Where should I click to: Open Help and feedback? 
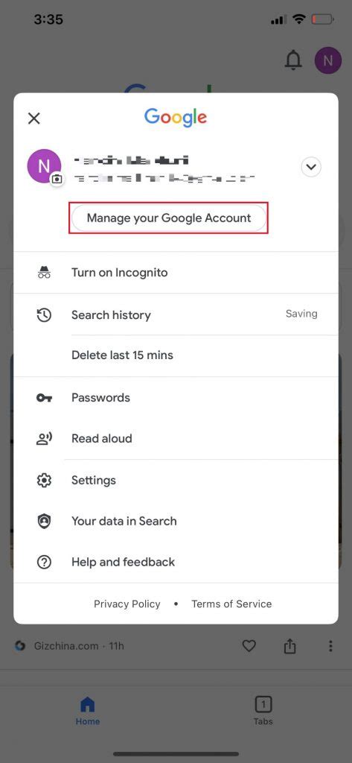(x=176, y=562)
